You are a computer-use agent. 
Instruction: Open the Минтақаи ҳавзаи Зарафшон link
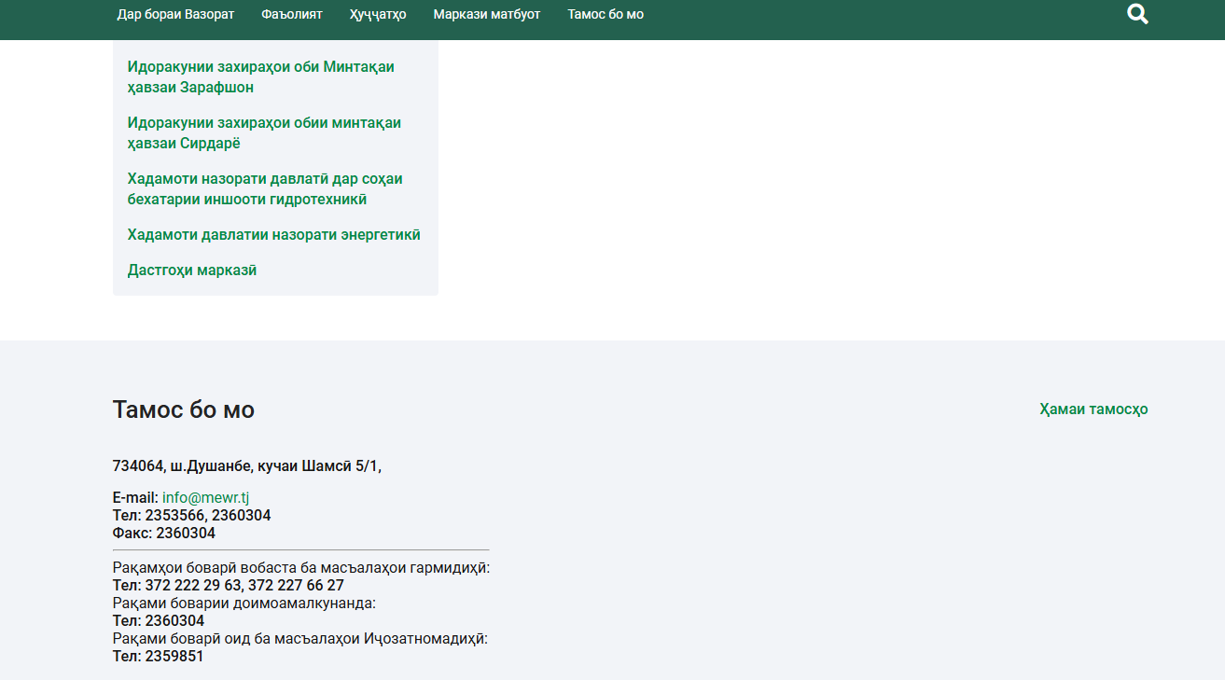pos(260,77)
